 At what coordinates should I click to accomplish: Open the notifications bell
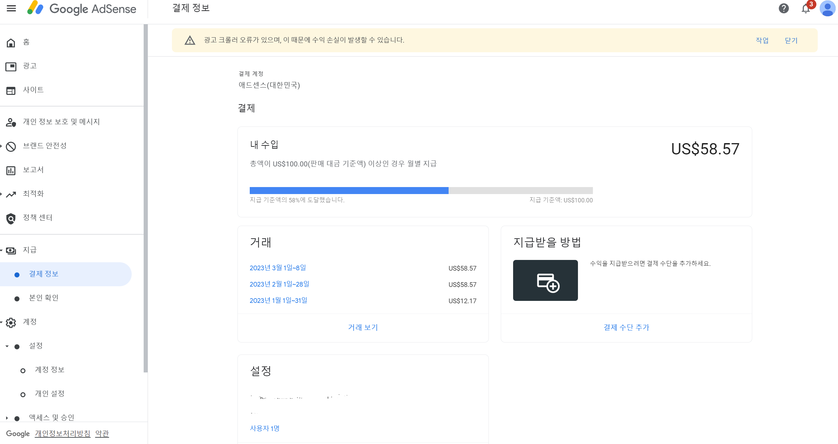(805, 9)
